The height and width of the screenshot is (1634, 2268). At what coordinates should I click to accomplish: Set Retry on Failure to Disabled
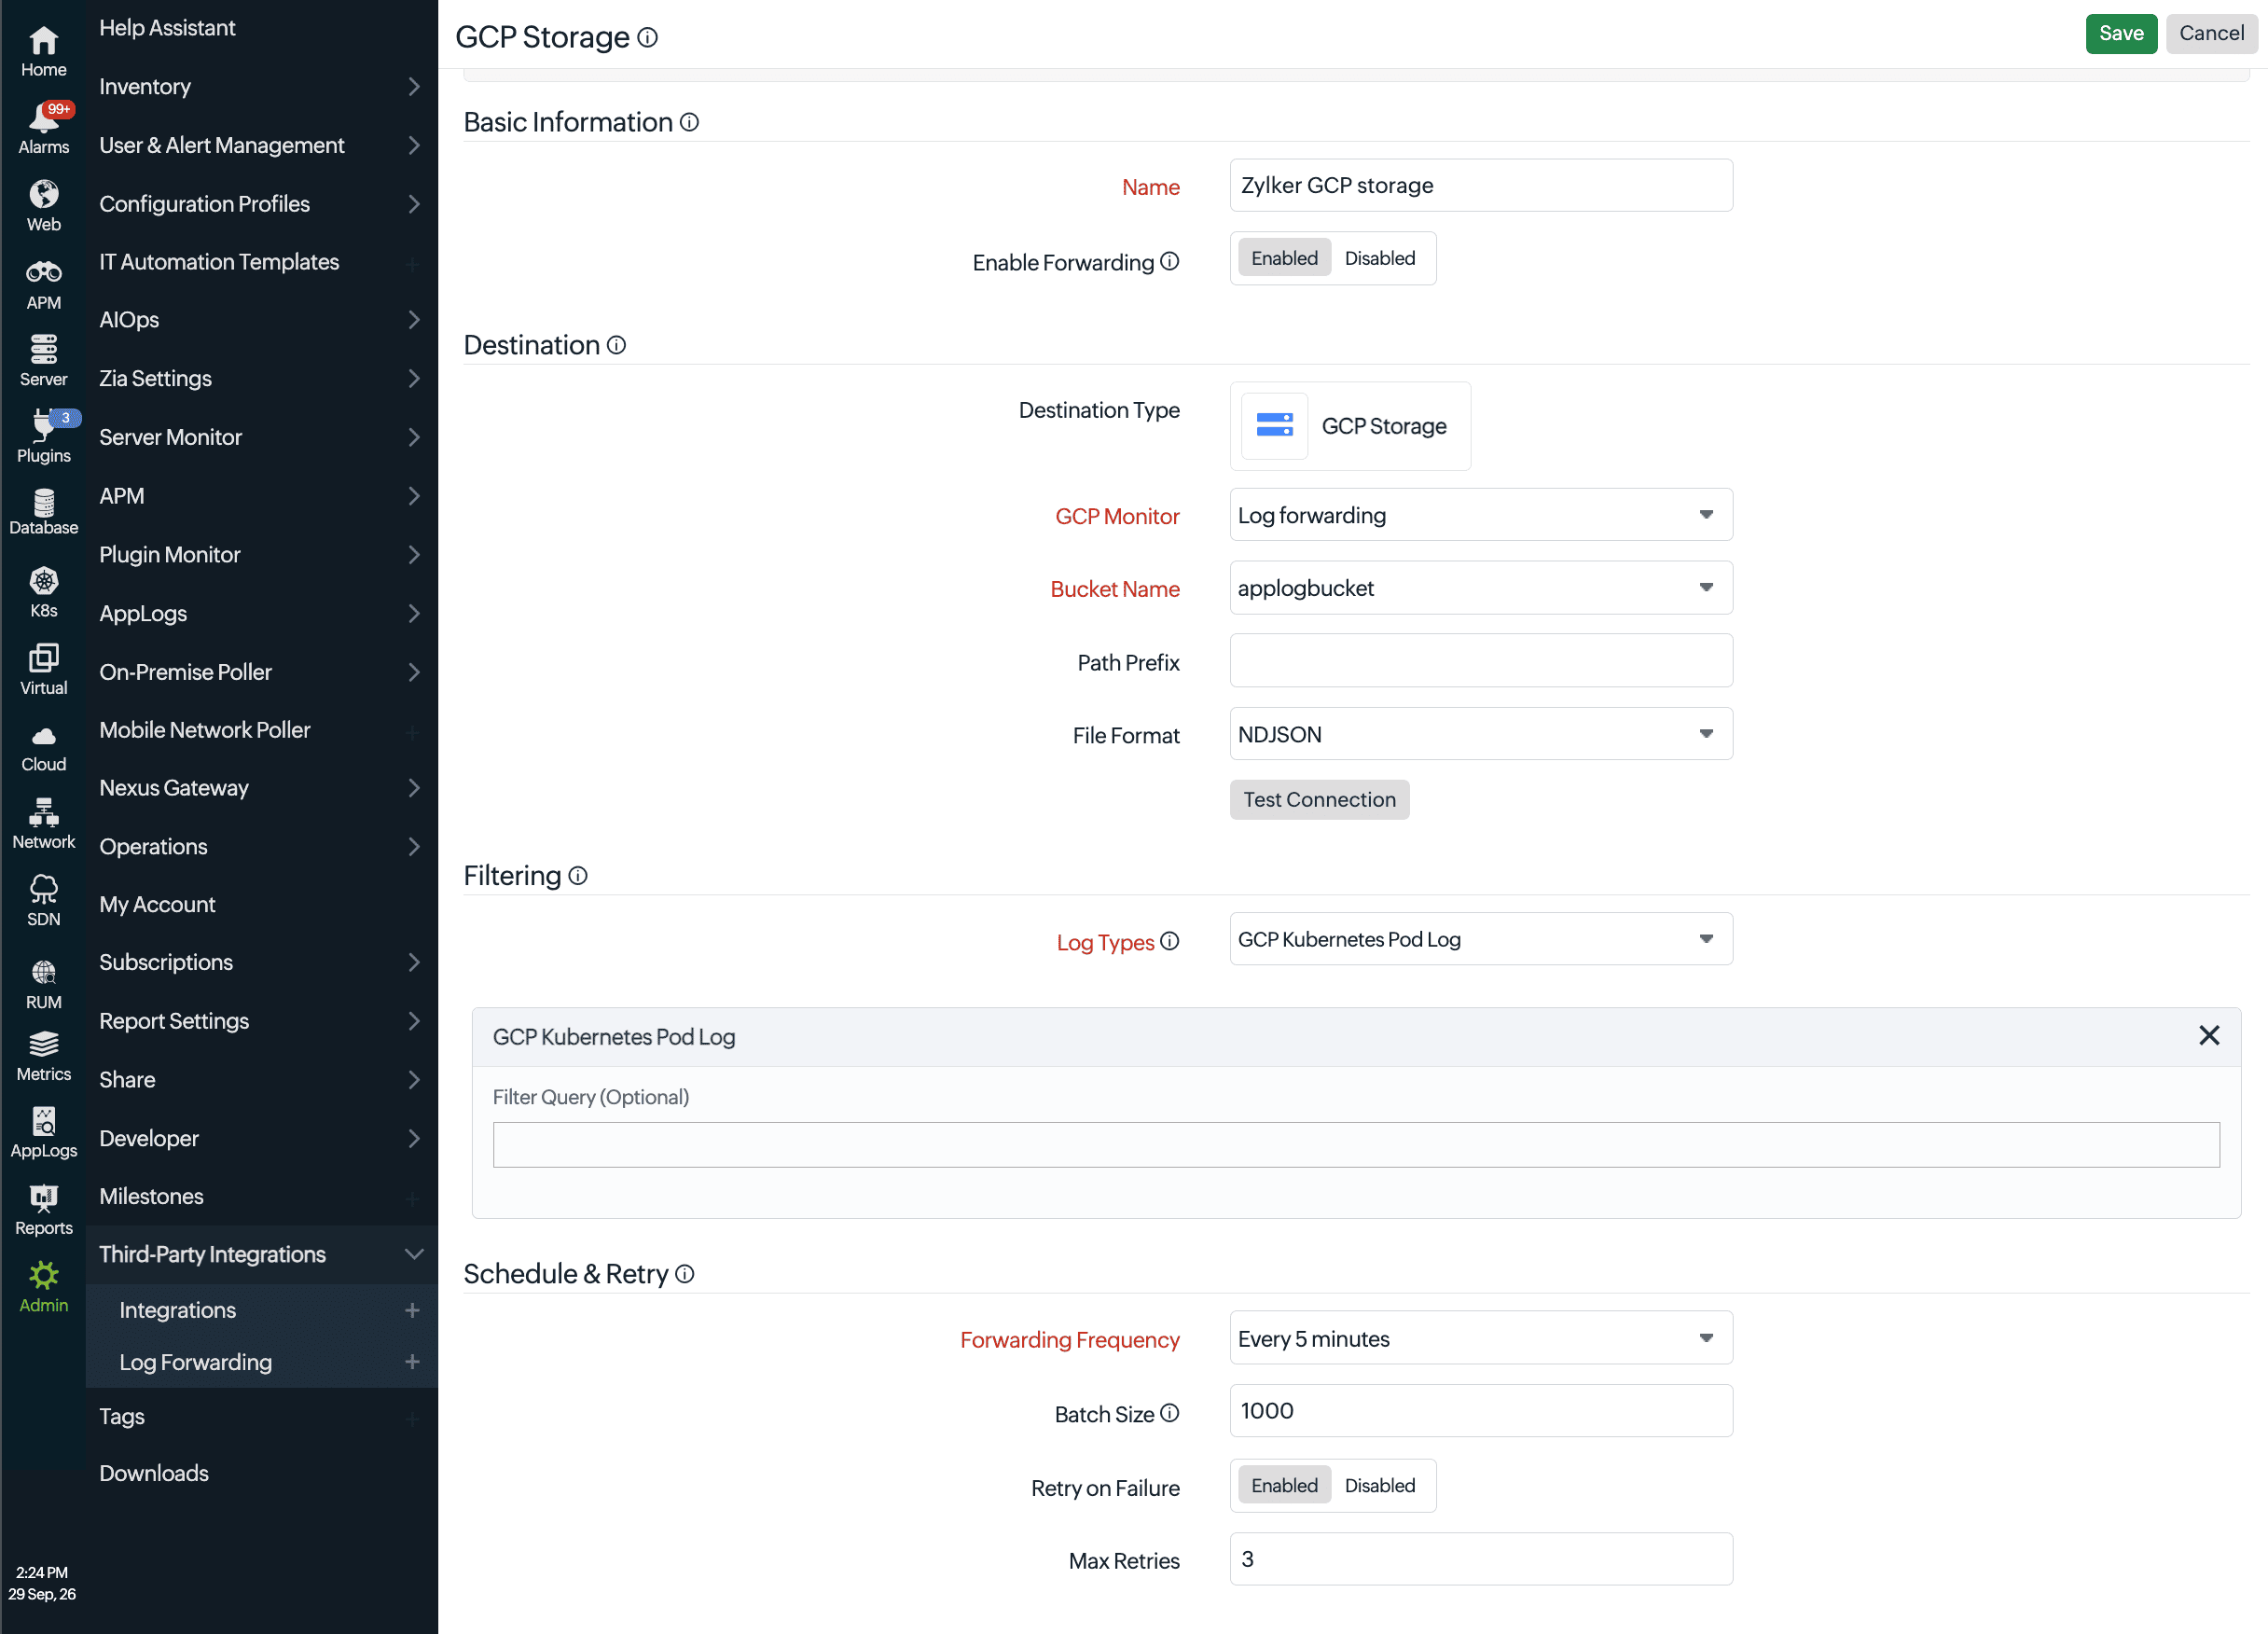tap(1379, 1485)
